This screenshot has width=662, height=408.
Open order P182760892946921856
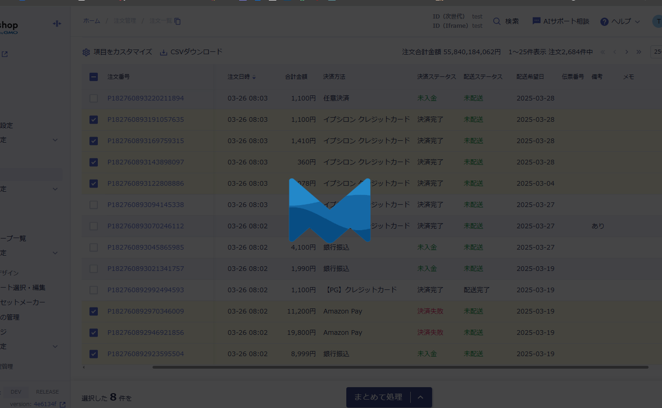[146, 333]
